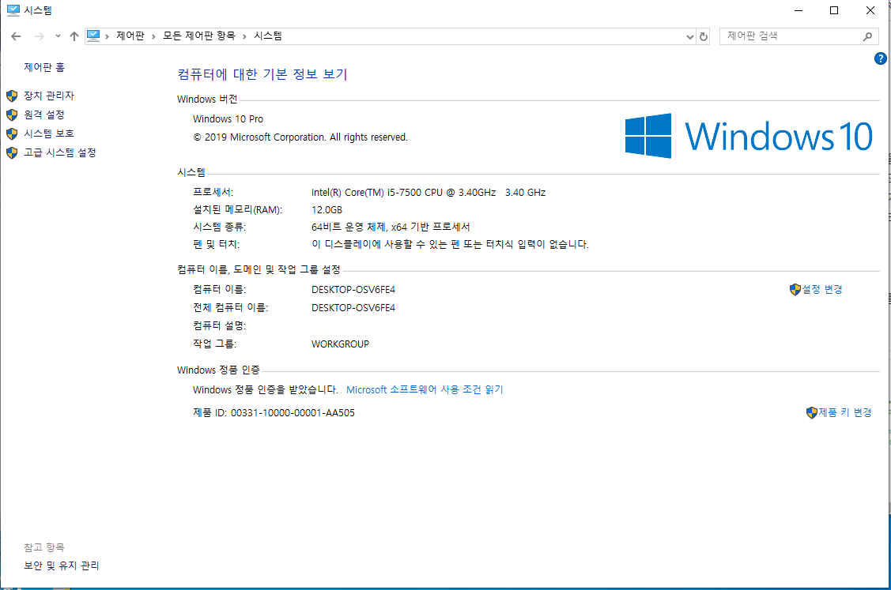Image resolution: width=891 pixels, height=590 pixels.
Task: Select 시스템 breadcrumb in address bar
Action: tap(268, 36)
